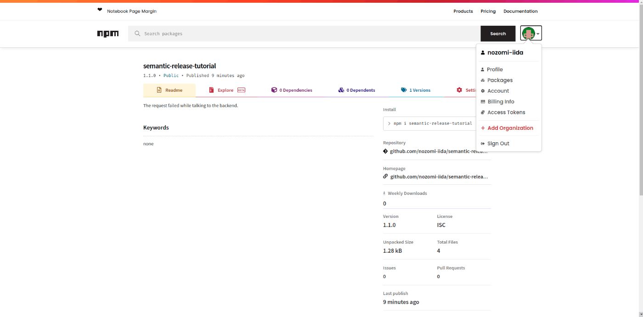This screenshot has width=643, height=317.
Task: Click the person icon beside nozomi-iida
Action: 483,53
